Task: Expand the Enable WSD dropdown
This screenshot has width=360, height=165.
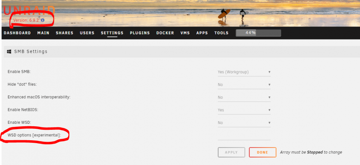Action: coord(244,123)
